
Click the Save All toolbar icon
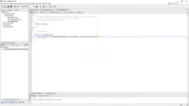pos(11,6)
